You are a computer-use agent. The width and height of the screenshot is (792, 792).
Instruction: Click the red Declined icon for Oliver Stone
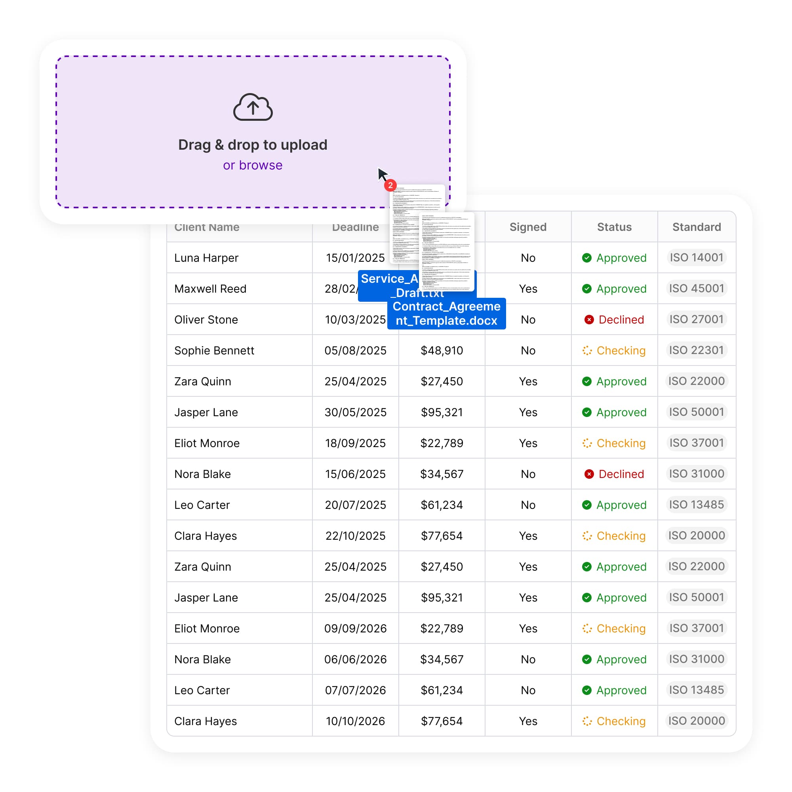tap(589, 319)
